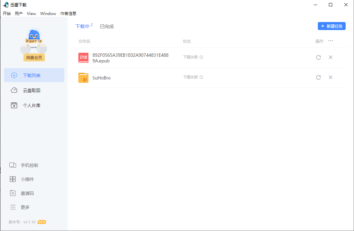Image resolution: width=354 pixels, height=231 pixels.
Task: Click the film icon for 个人片库
Action: (x=14, y=105)
